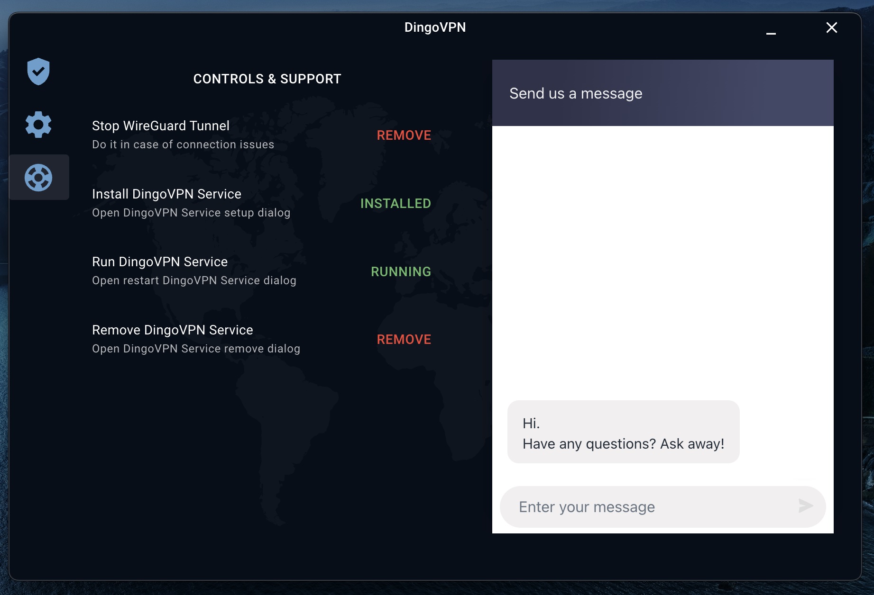Click the CONTROLS & SUPPORT heading
Screen dimensions: 874x595
[267, 79]
